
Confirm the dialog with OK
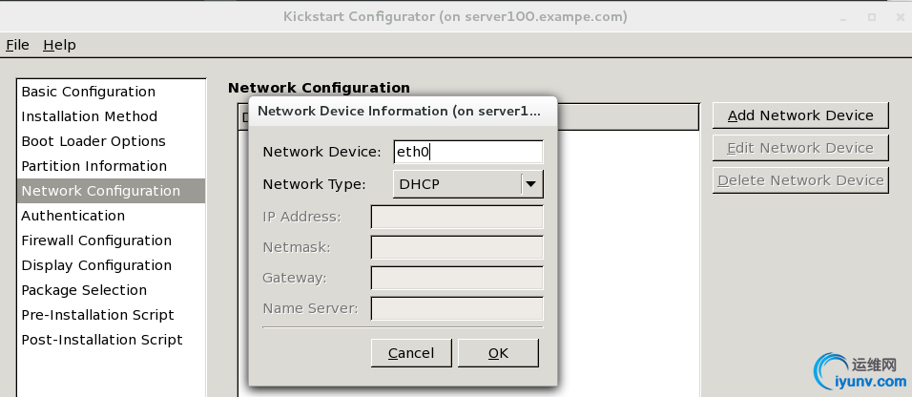498,353
